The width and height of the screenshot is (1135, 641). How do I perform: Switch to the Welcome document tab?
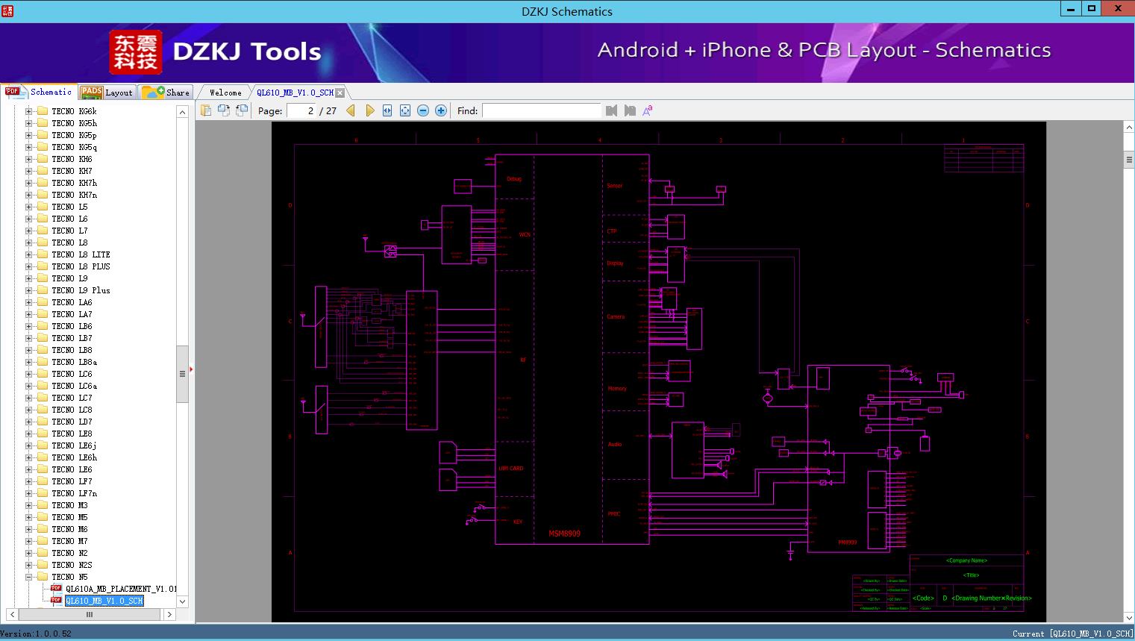[x=225, y=93]
